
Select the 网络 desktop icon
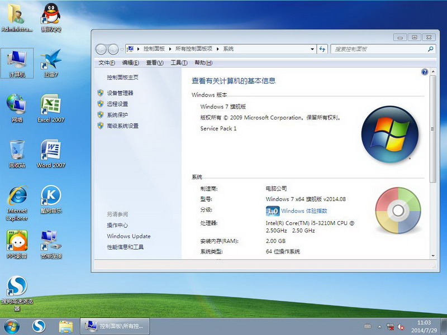17,108
